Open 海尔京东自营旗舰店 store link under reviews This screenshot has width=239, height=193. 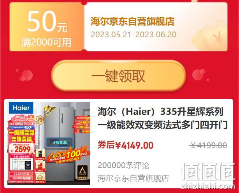click(x=133, y=178)
